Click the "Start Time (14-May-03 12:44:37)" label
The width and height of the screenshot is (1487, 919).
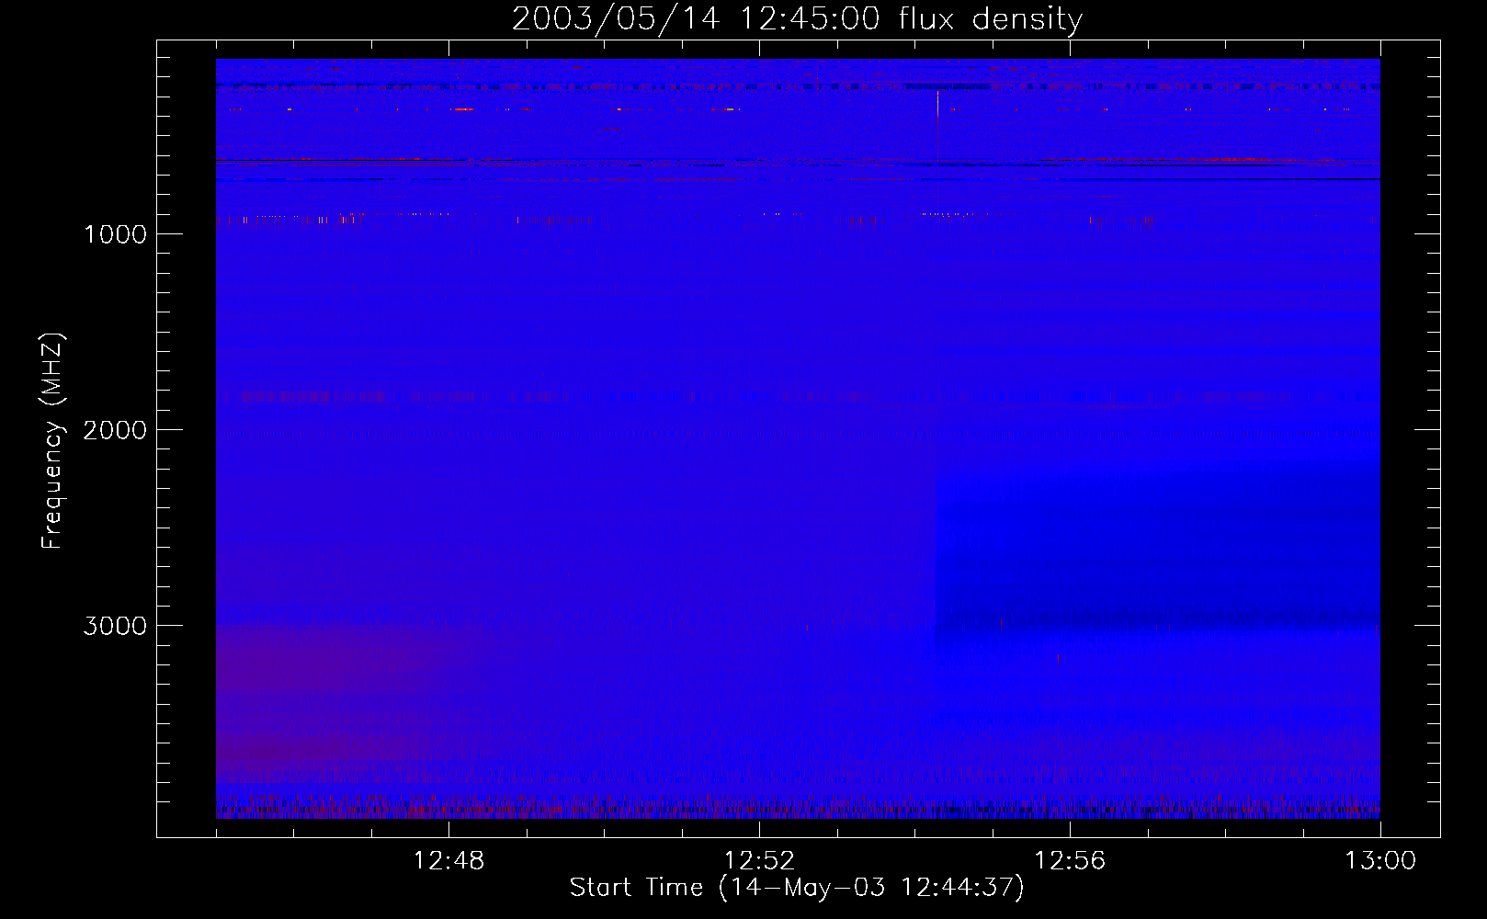tap(797, 888)
